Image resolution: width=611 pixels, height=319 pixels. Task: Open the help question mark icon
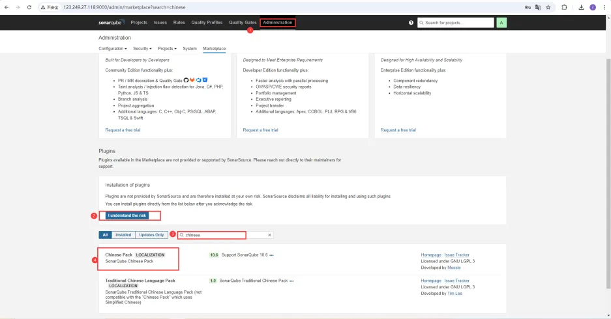pyautogui.click(x=411, y=23)
